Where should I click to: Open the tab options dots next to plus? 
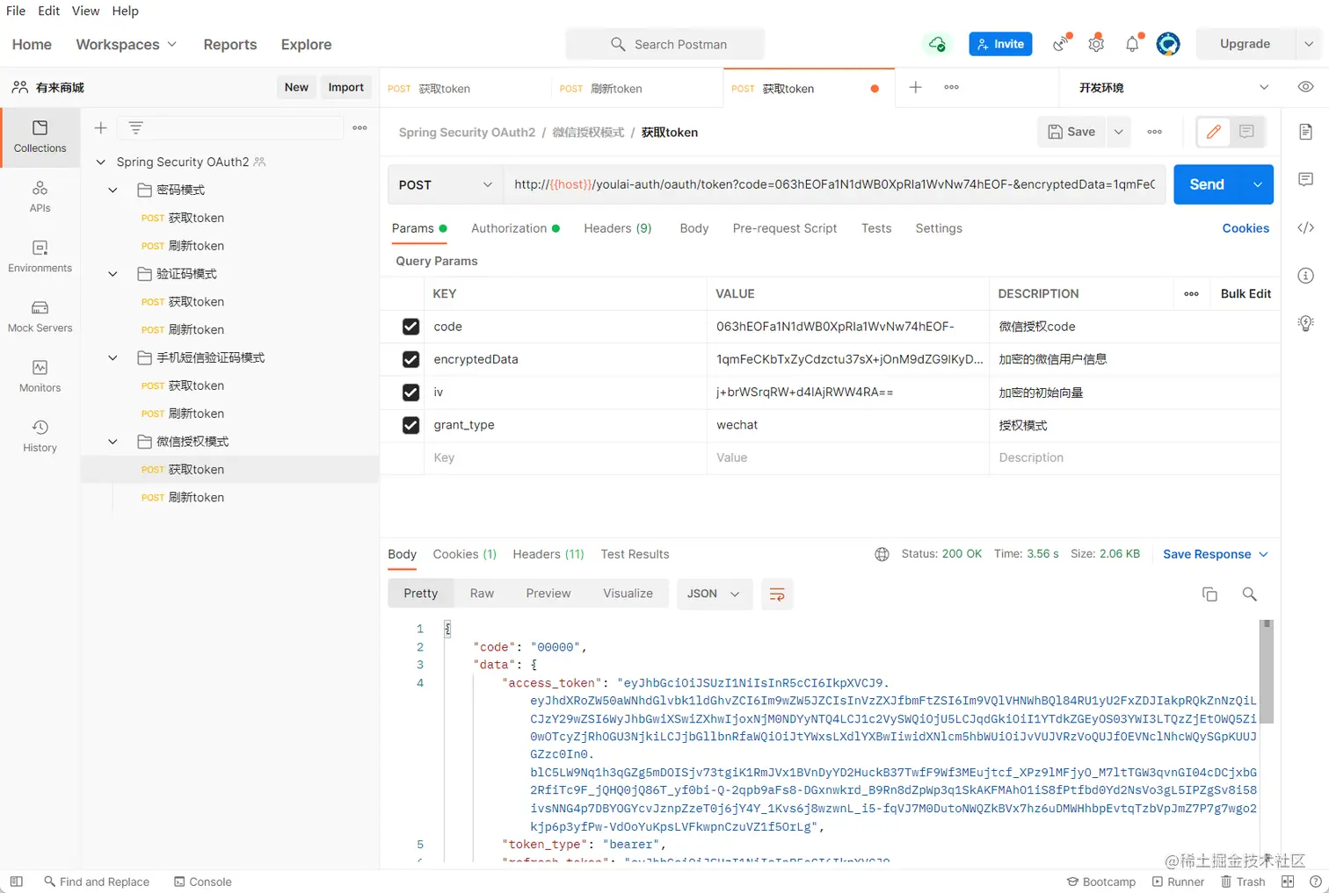(x=951, y=87)
